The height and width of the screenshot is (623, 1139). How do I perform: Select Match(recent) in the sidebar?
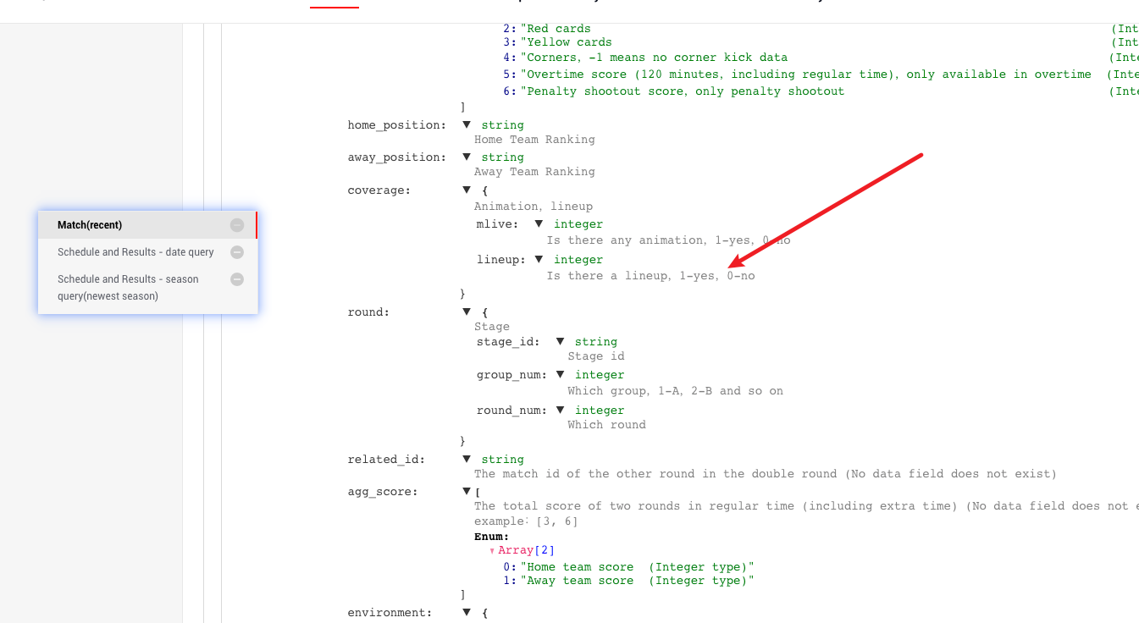click(90, 225)
